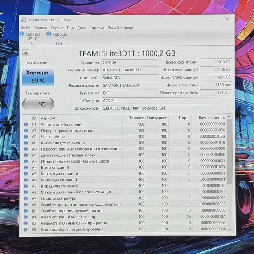
Task: Open the Правка menu
Action: pos(40,28)
